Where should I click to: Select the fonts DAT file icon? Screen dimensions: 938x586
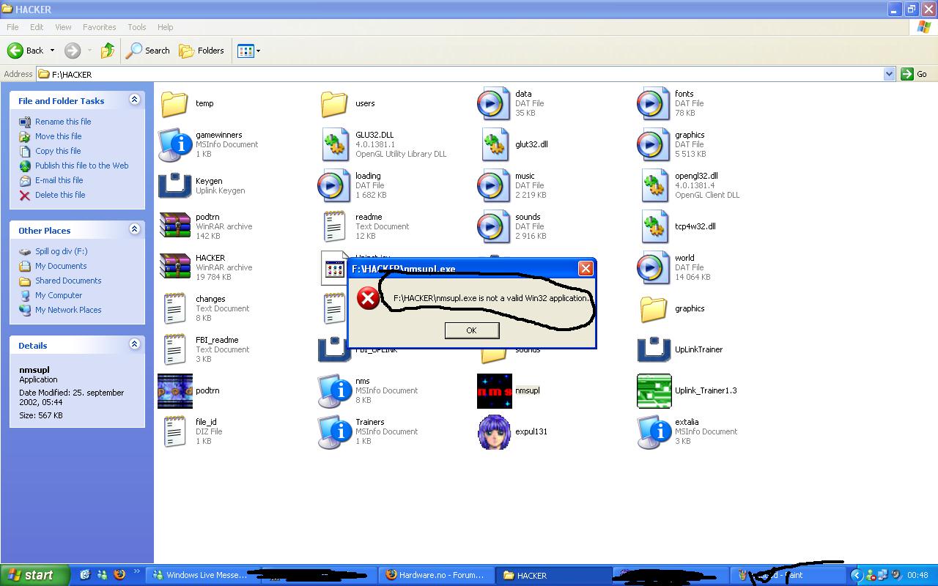[654, 103]
